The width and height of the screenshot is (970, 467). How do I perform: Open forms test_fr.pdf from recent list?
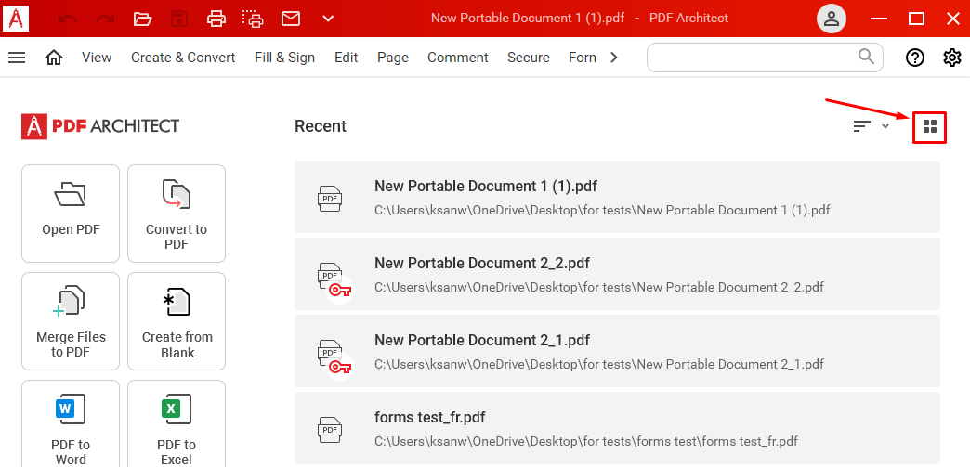(x=617, y=428)
